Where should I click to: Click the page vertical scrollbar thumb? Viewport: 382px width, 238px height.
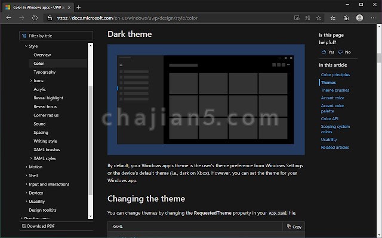click(379, 58)
